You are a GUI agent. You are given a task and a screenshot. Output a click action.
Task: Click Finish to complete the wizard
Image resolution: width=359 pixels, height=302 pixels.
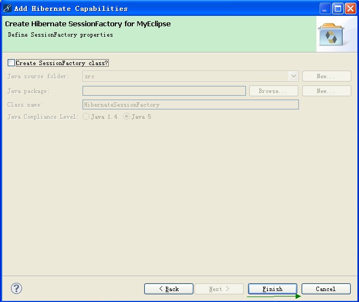click(273, 289)
